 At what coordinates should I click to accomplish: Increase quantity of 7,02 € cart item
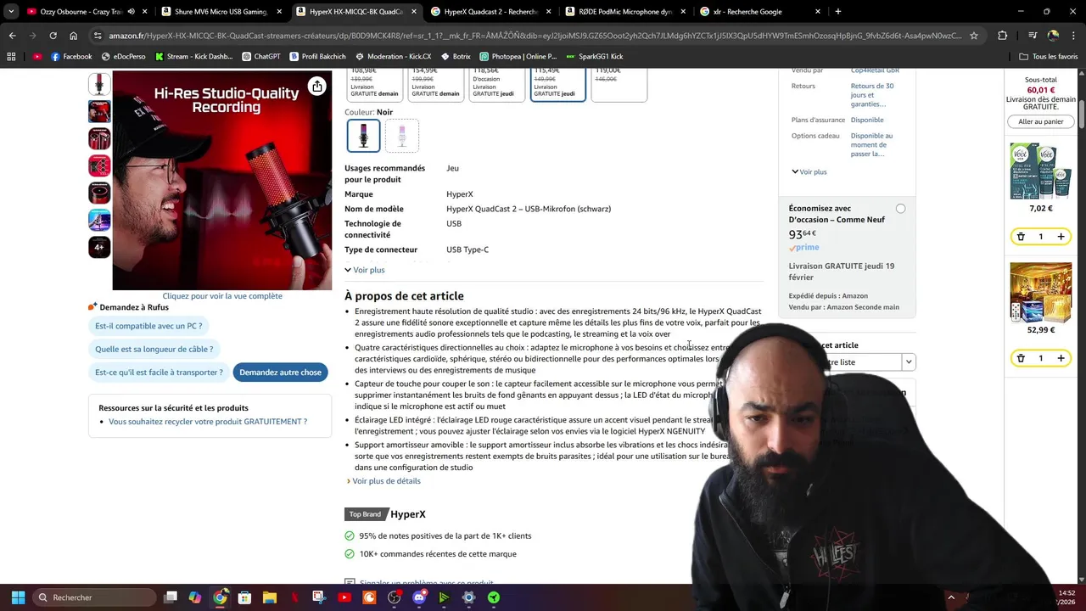point(1061,237)
